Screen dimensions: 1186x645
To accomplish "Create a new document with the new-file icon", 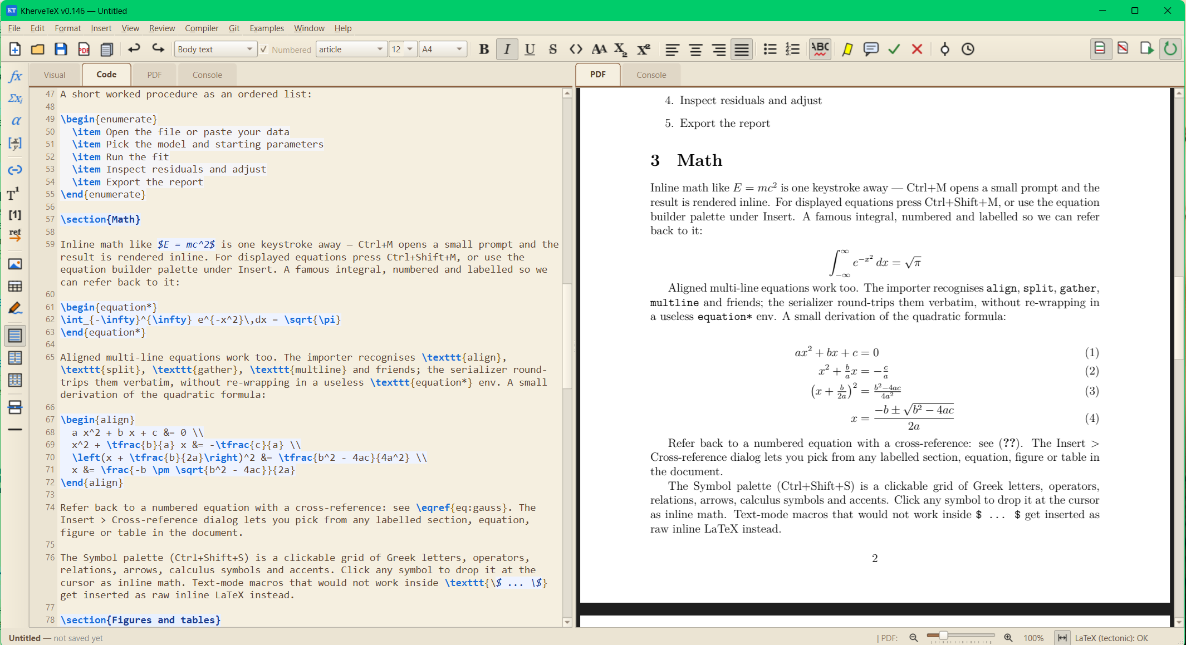I will [15, 50].
